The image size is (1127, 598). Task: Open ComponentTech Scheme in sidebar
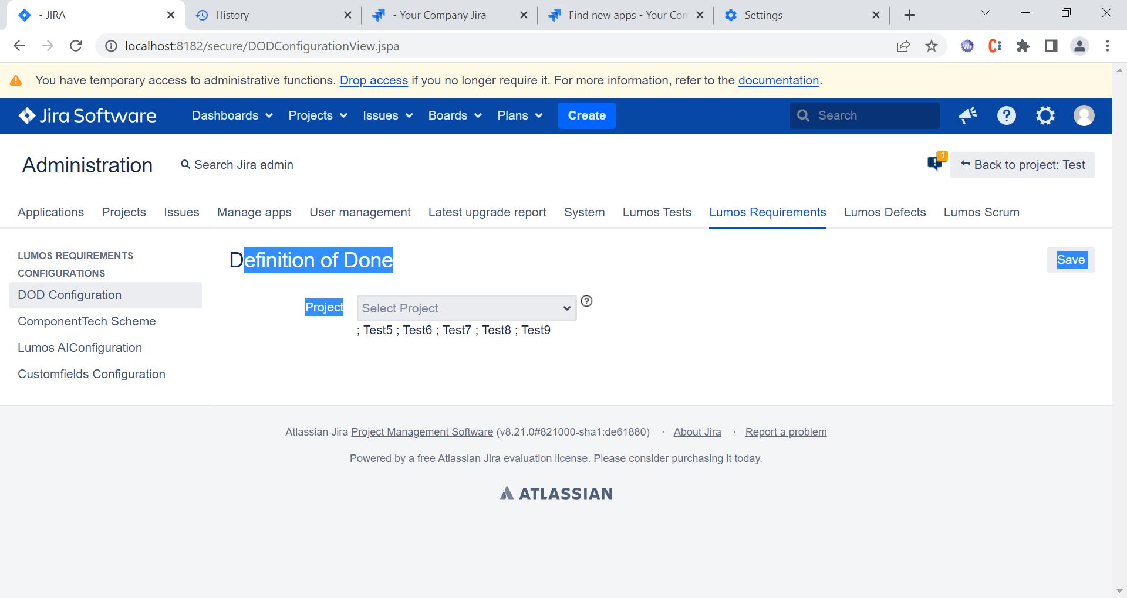(87, 321)
